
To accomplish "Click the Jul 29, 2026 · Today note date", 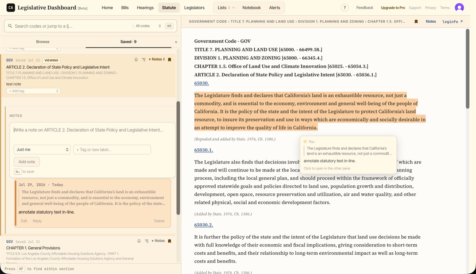I will [41, 185].
